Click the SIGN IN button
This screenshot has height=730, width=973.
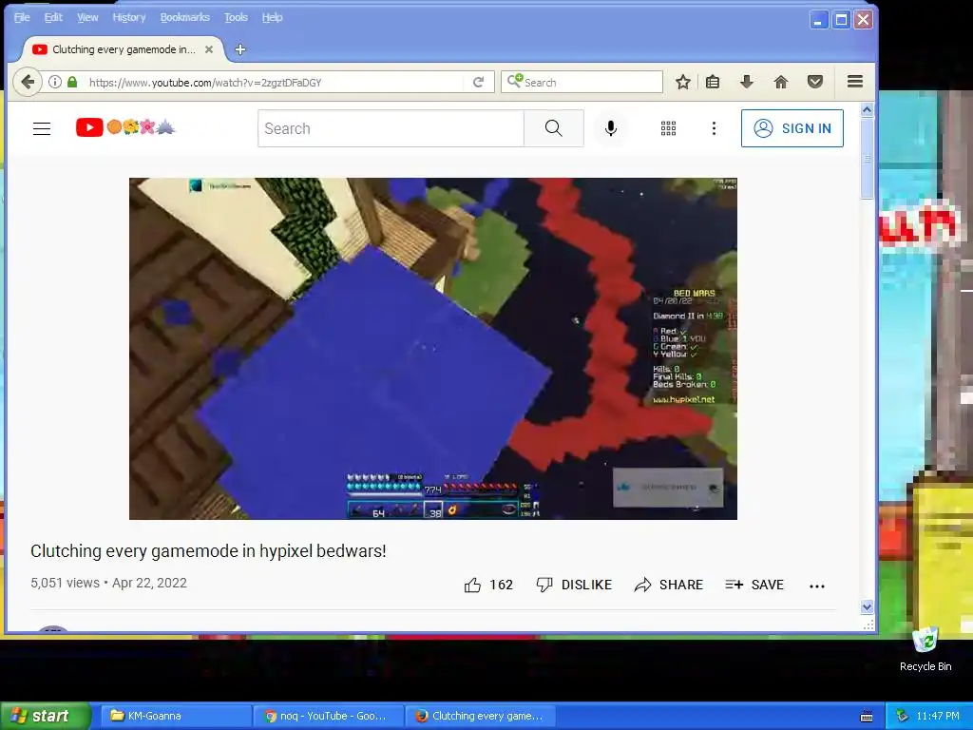pos(792,128)
